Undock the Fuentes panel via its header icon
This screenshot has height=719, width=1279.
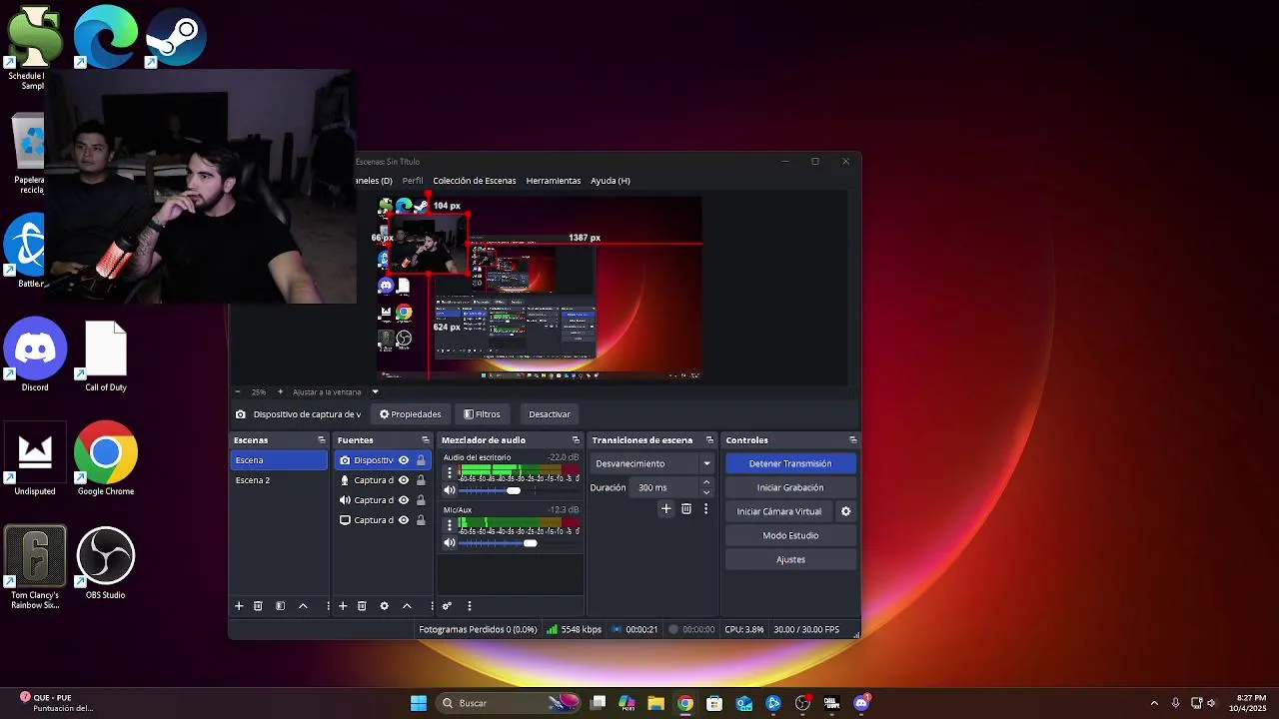click(x=425, y=440)
